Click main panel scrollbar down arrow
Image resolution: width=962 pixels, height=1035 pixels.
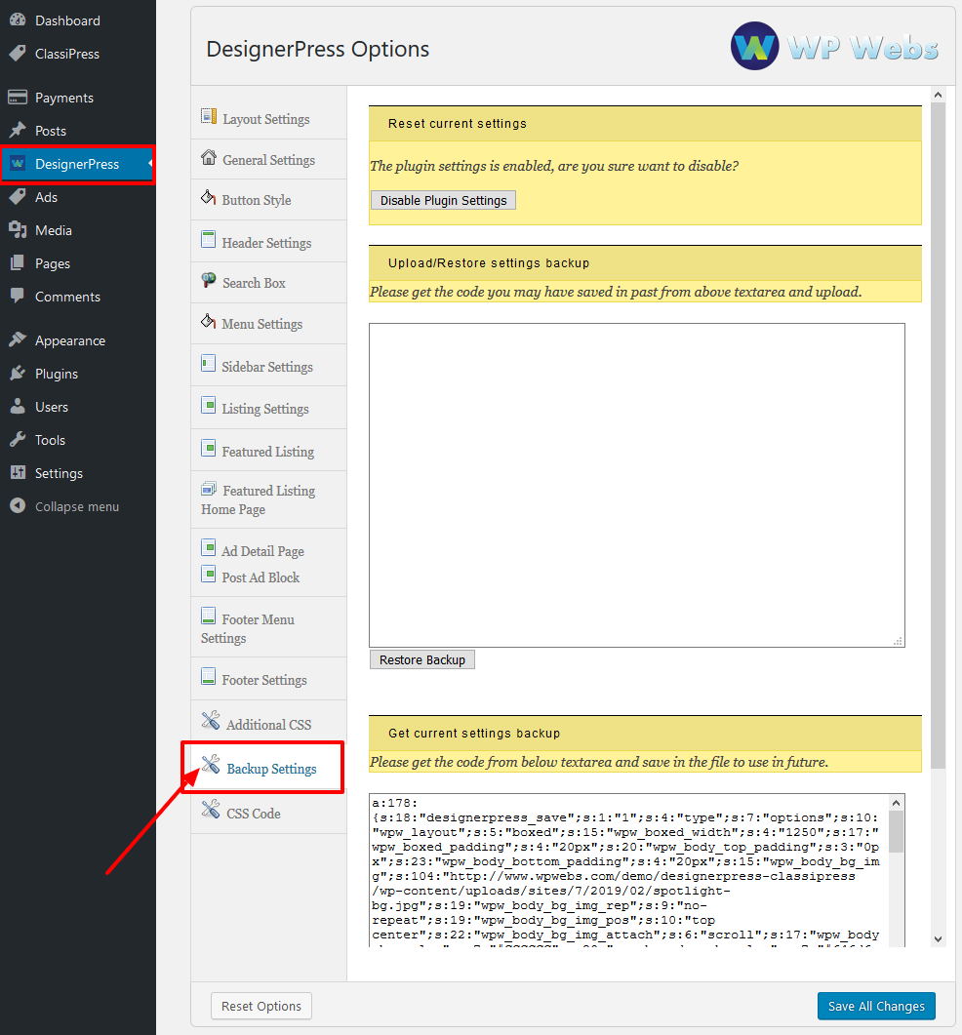tap(938, 939)
